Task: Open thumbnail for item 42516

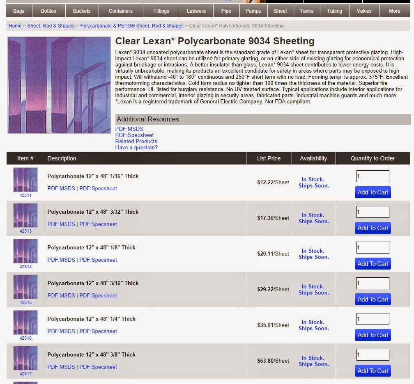Action: [25, 322]
